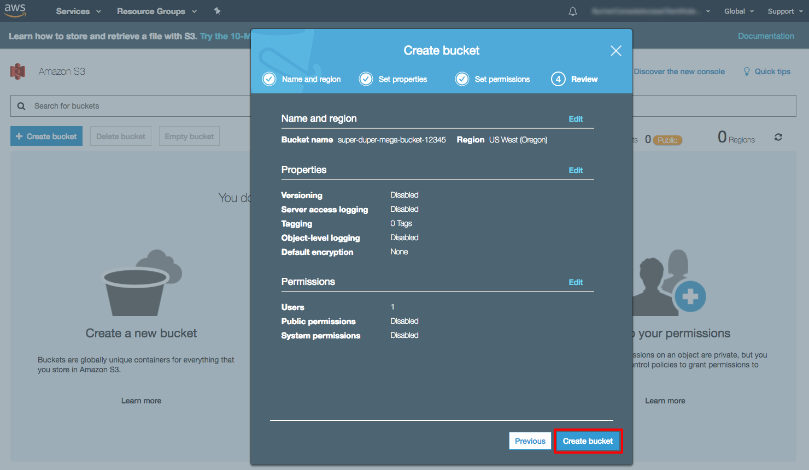Click the Public badge

click(x=667, y=140)
